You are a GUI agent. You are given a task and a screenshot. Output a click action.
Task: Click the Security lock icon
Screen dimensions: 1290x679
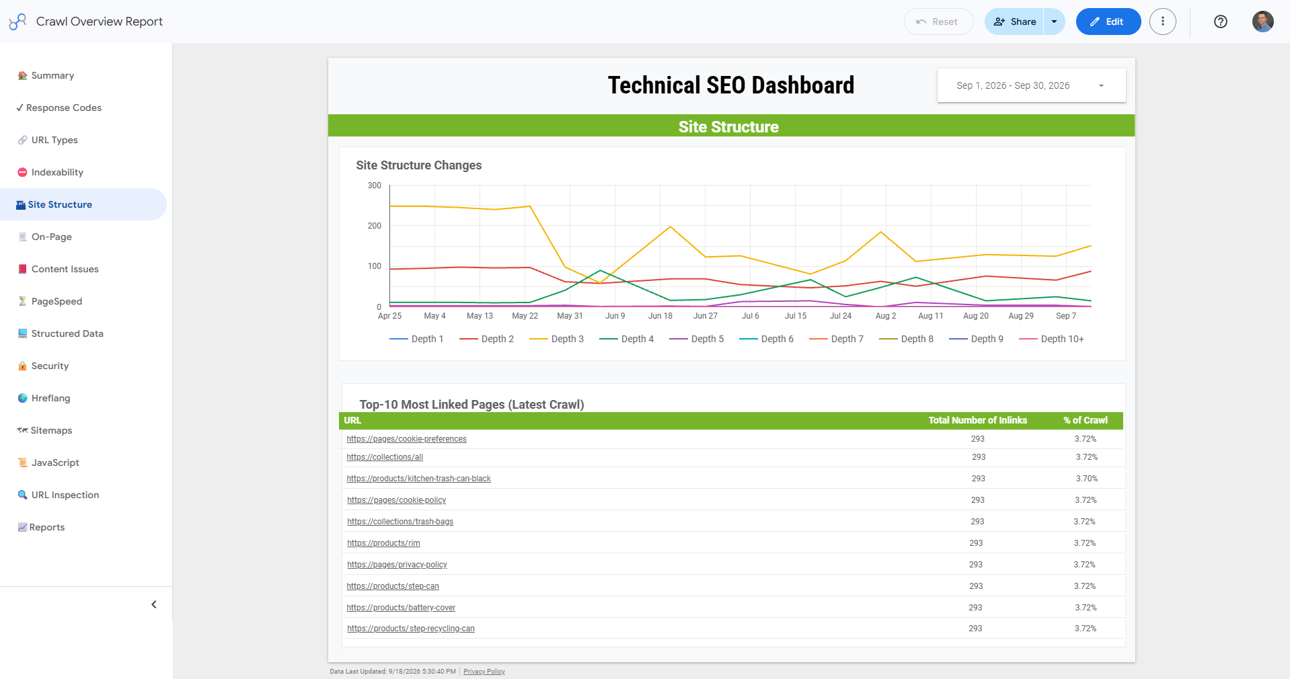click(22, 366)
